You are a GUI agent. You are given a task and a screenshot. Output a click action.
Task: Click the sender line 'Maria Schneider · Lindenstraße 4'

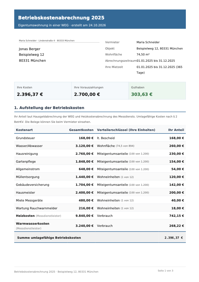coord(37,41)
